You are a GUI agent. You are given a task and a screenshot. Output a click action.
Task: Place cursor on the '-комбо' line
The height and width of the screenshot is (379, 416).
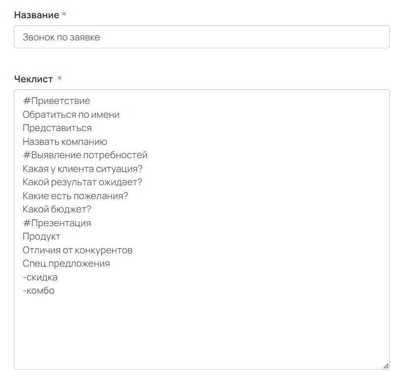[x=39, y=291]
